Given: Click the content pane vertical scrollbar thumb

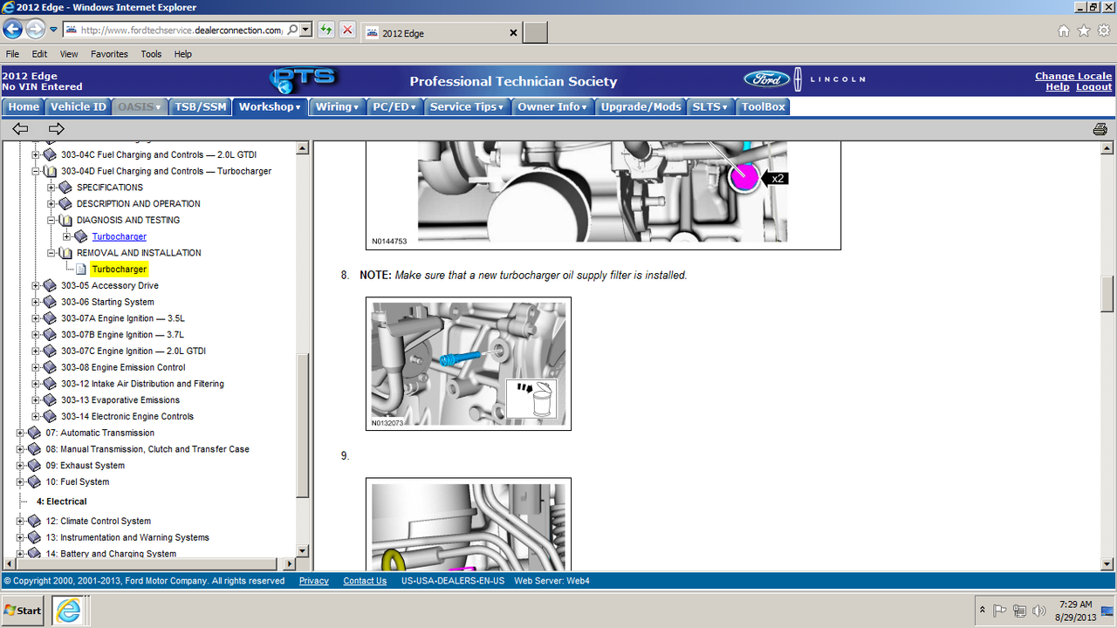Looking at the screenshot, I should [x=1107, y=294].
